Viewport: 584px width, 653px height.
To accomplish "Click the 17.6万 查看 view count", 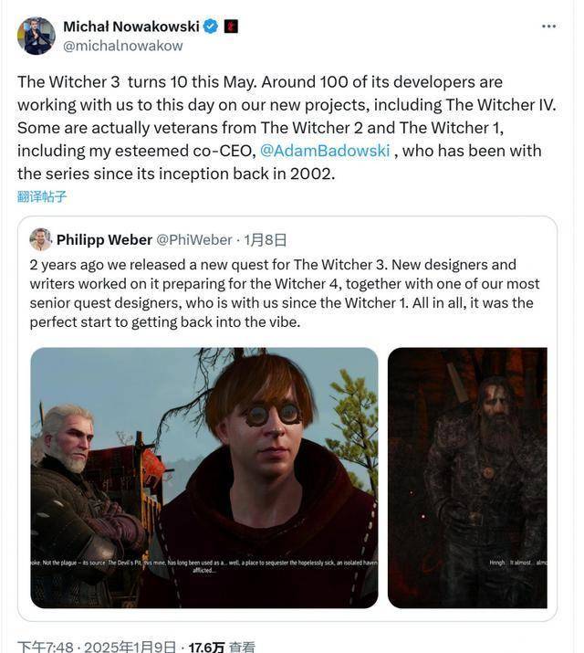I will (x=222, y=647).
